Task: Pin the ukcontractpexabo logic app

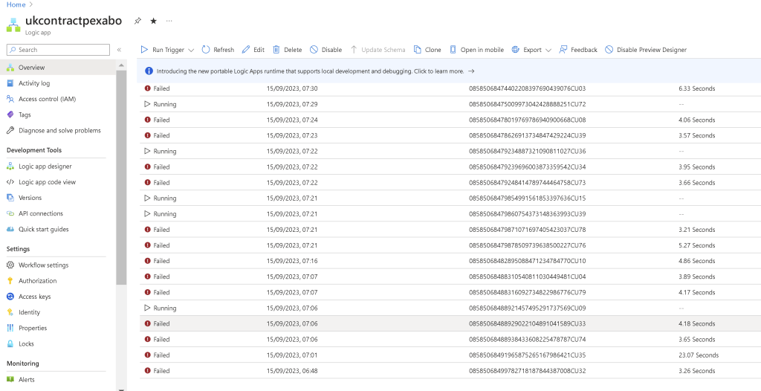Action: pyautogui.click(x=137, y=21)
